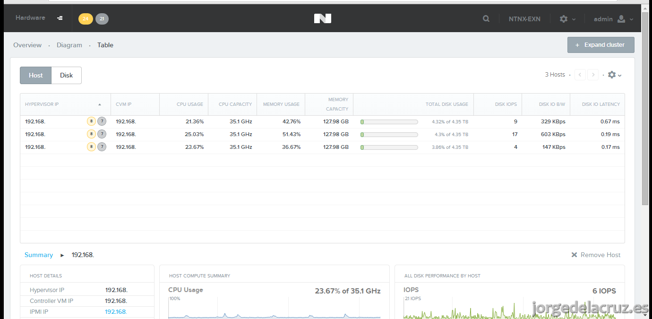Click the 4.32% of 4.35 TB text

(450, 121)
